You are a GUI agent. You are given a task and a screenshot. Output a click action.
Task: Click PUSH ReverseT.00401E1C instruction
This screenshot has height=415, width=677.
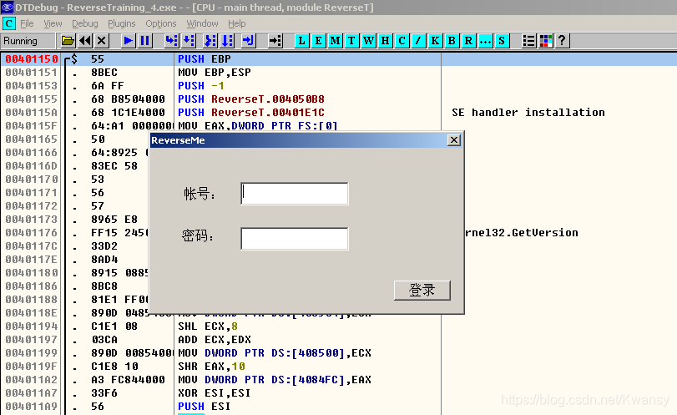[251, 113]
